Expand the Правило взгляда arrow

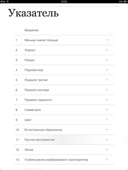coord(107,90)
